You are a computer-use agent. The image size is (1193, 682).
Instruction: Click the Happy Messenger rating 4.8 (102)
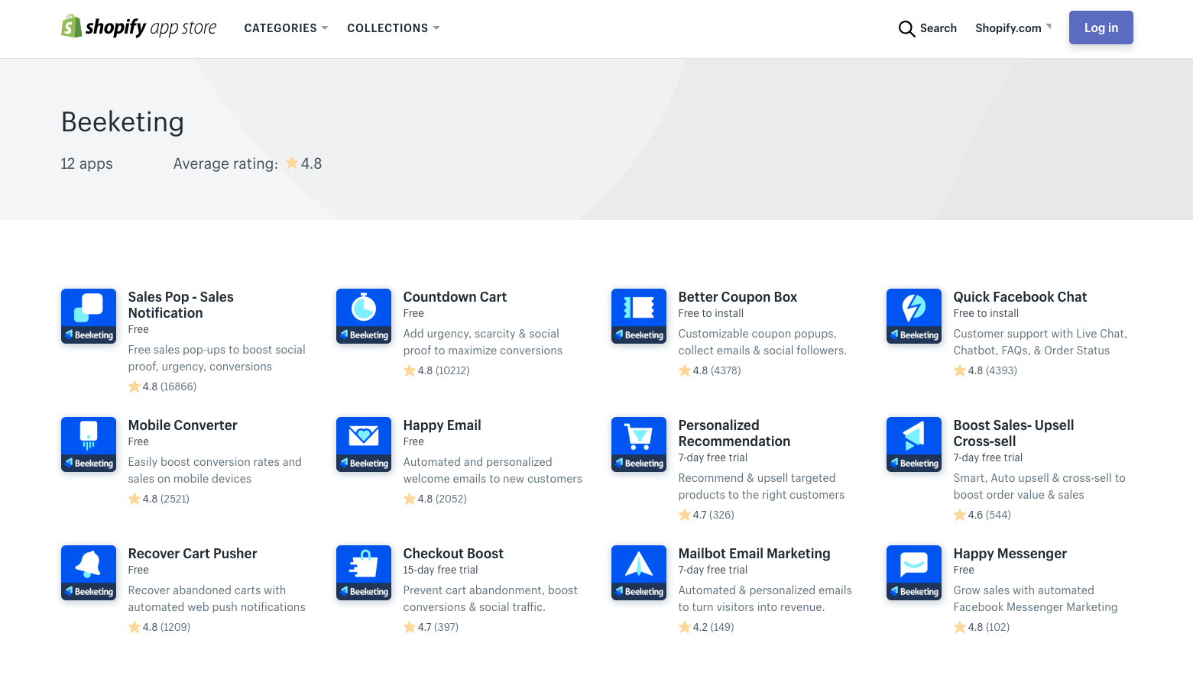coord(982,627)
